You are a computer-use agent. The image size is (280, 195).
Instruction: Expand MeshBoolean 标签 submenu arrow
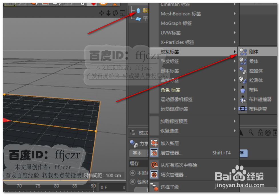pos(235,14)
